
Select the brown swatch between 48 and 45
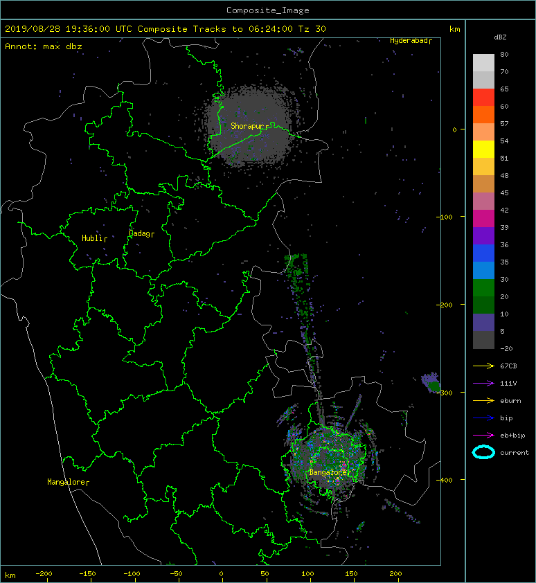[483, 184]
